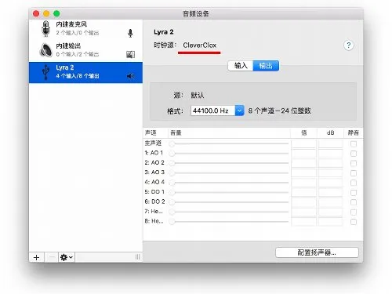392x294 pixels.
Task: Open the 44100.0 Hz format dropdown
Action: 217,111
